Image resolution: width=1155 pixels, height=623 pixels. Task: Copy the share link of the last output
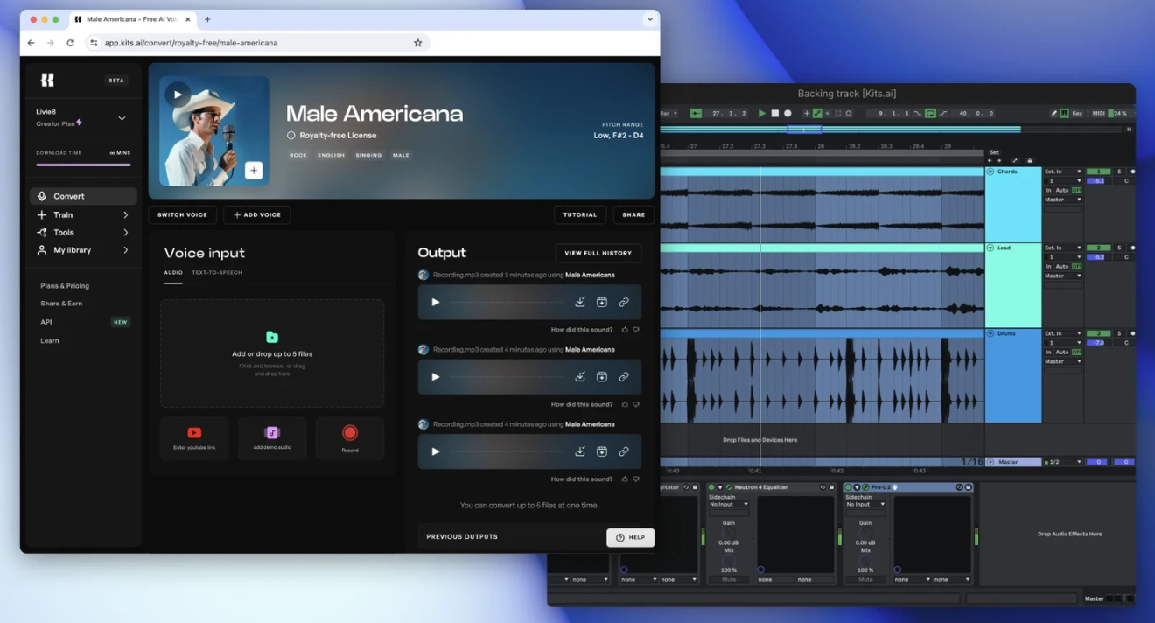click(622, 451)
